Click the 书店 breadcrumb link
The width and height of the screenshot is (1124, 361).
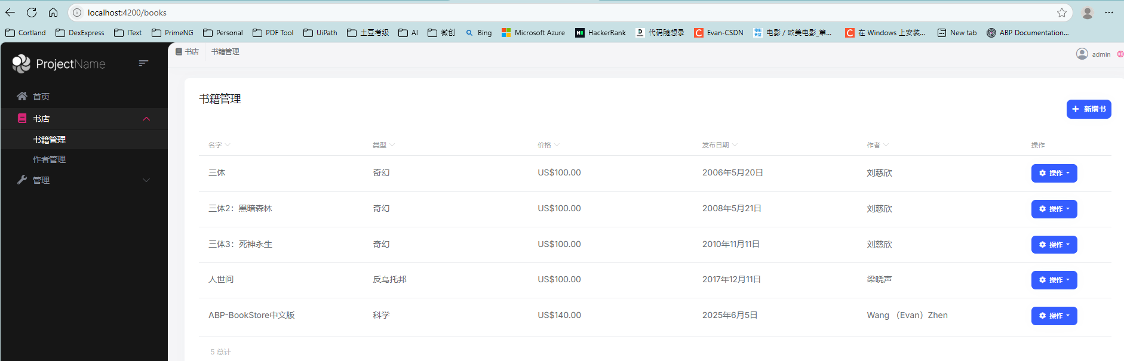tap(192, 52)
